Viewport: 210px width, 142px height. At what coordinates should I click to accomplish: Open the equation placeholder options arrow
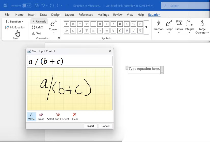coord(162,72)
